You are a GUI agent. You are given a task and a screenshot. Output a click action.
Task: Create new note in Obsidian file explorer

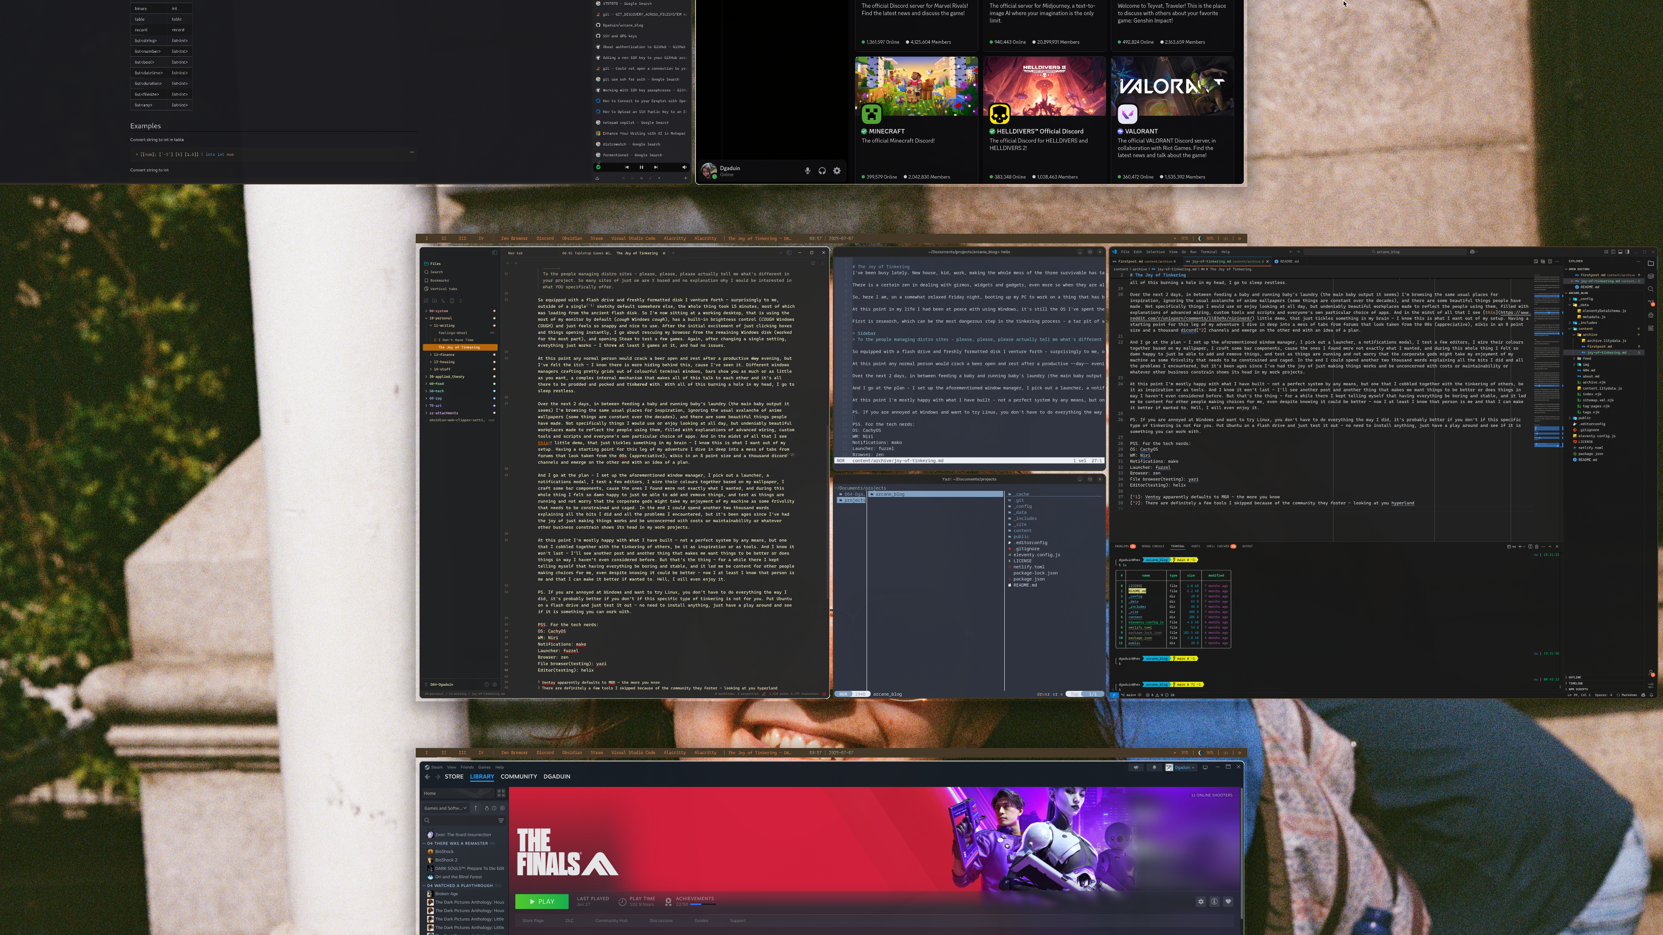tap(427, 301)
